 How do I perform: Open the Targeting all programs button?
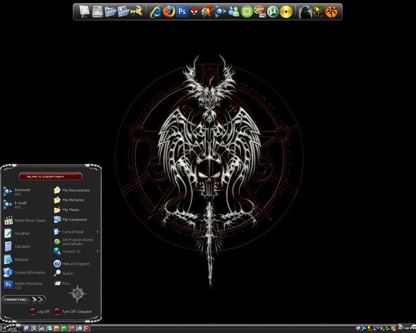(x=24, y=300)
